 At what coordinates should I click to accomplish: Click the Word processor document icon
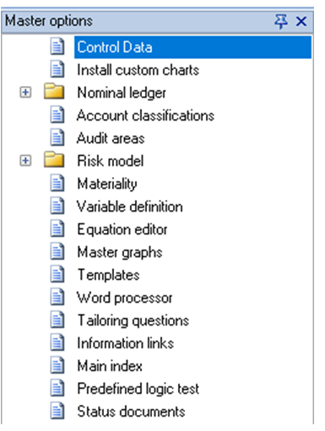click(57, 297)
